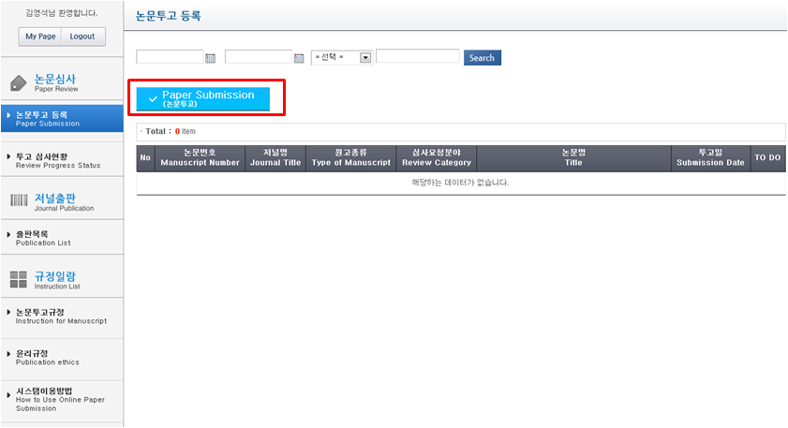Expand the search category select dropdown
Viewport: 788px width, 428px height.
(x=365, y=57)
